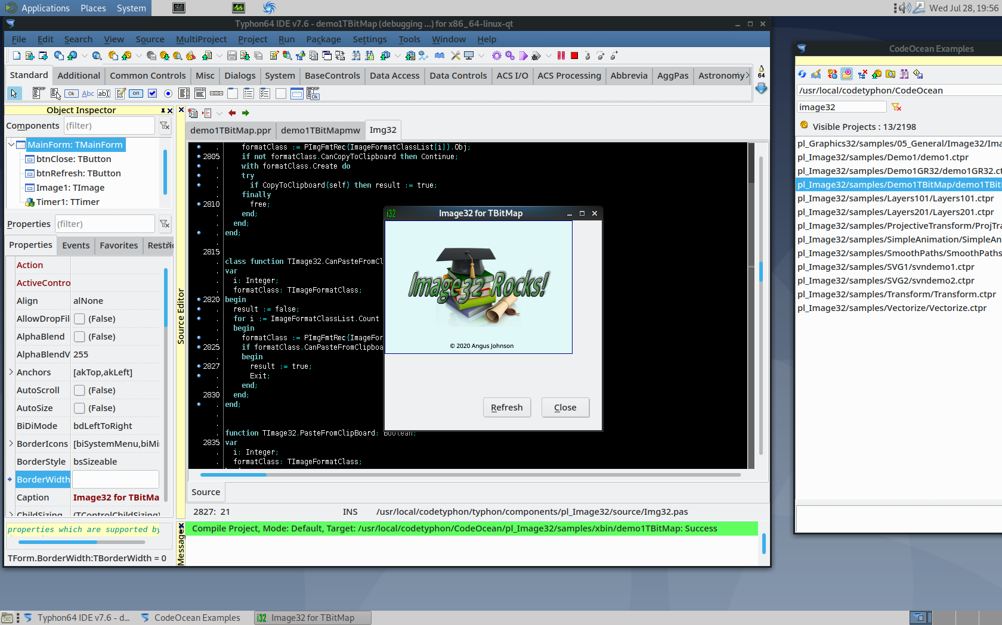Select Timer1: TTimer in the component tree
This screenshot has width=1002, height=625.
(67, 202)
